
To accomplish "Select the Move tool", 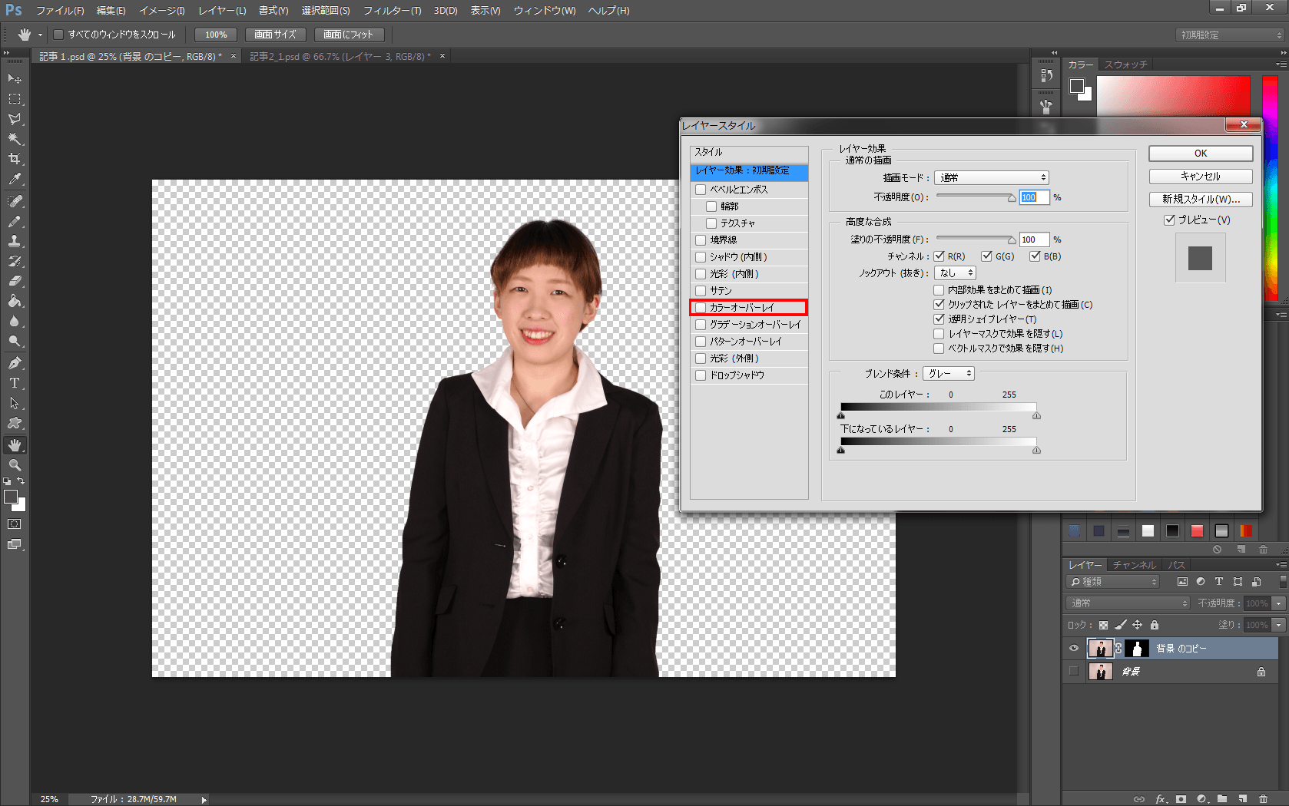I will point(15,78).
